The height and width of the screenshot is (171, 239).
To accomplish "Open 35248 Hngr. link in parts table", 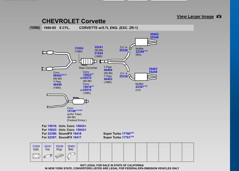I will pyautogui.click(x=59, y=146).
